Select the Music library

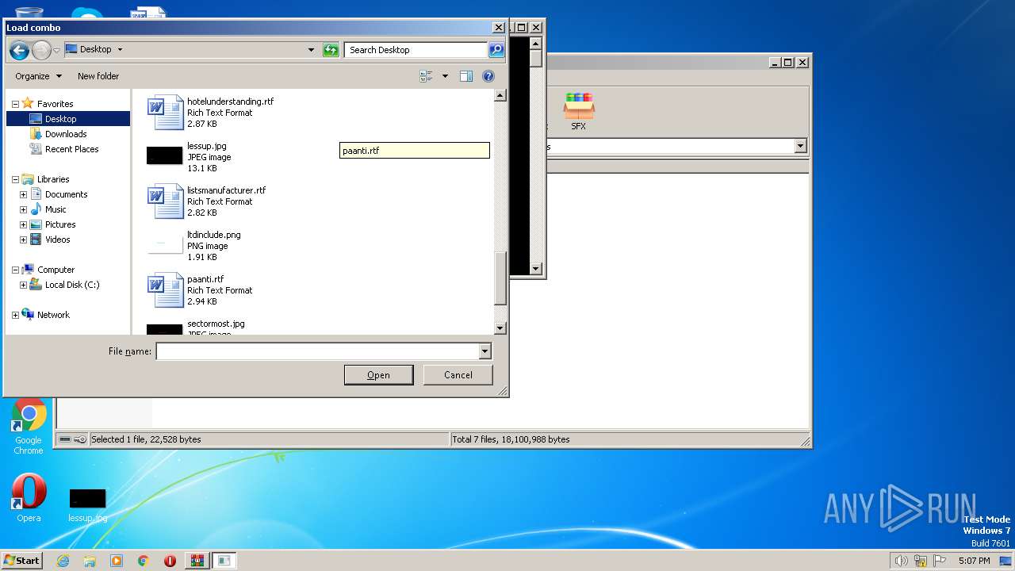point(56,209)
